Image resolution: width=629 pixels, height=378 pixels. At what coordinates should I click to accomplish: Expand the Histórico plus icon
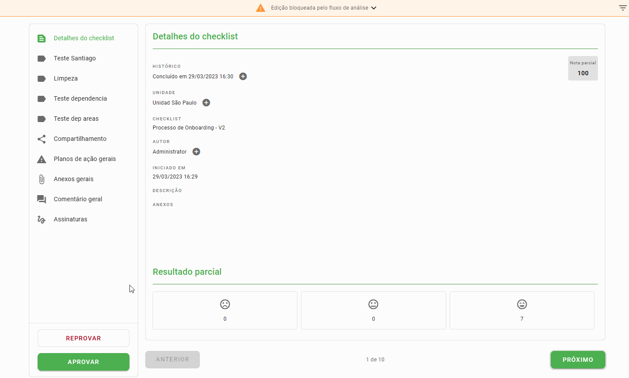point(243,77)
